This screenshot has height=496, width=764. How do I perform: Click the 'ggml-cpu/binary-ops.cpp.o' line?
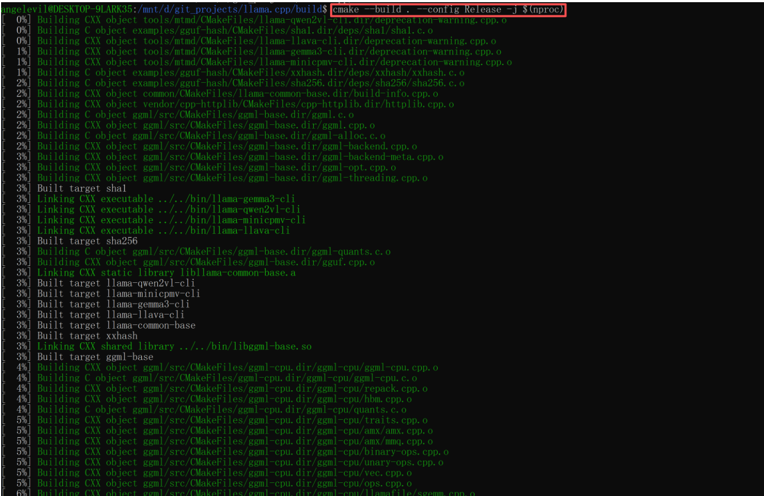click(x=225, y=452)
